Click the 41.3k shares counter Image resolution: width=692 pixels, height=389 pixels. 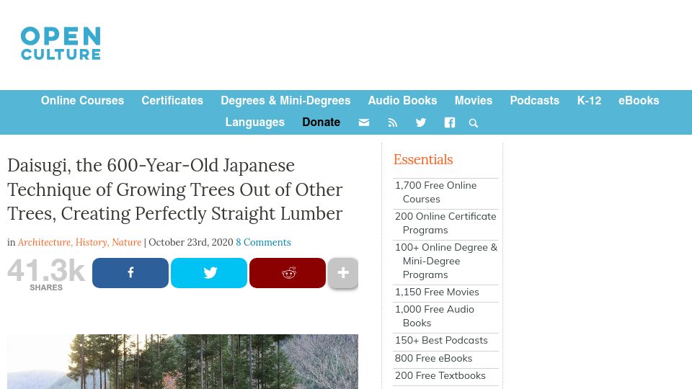tap(46, 274)
